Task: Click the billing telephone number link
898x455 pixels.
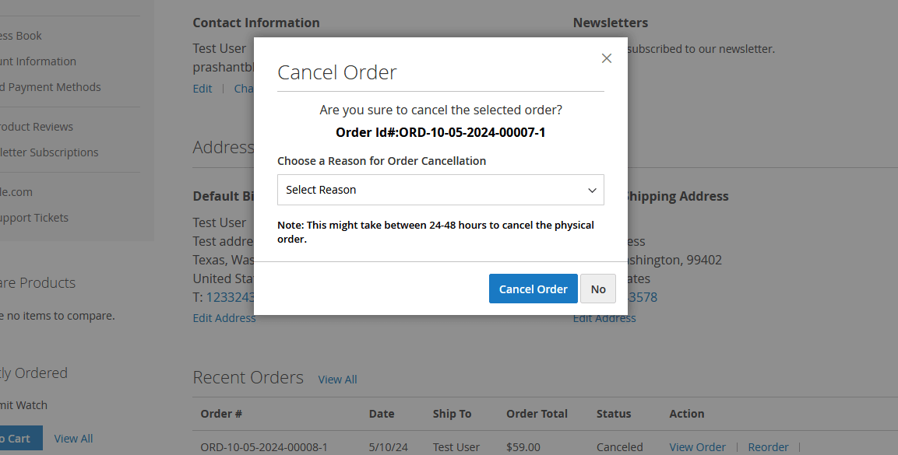Action: pos(230,297)
